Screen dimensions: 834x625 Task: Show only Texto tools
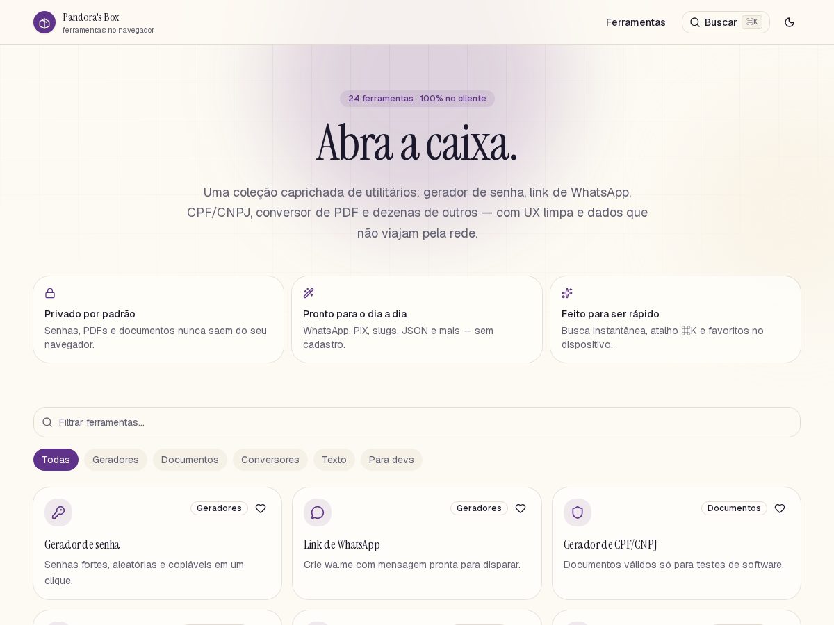pos(334,460)
